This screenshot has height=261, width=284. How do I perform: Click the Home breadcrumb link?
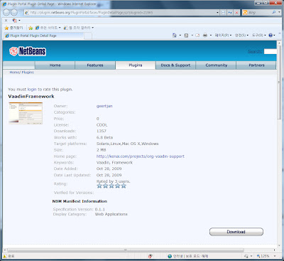(14, 72)
